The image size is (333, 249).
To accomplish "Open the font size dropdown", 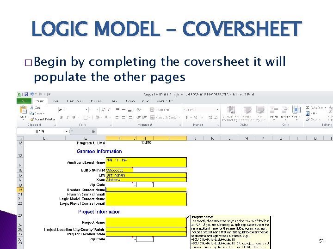I will [x=98, y=110].
